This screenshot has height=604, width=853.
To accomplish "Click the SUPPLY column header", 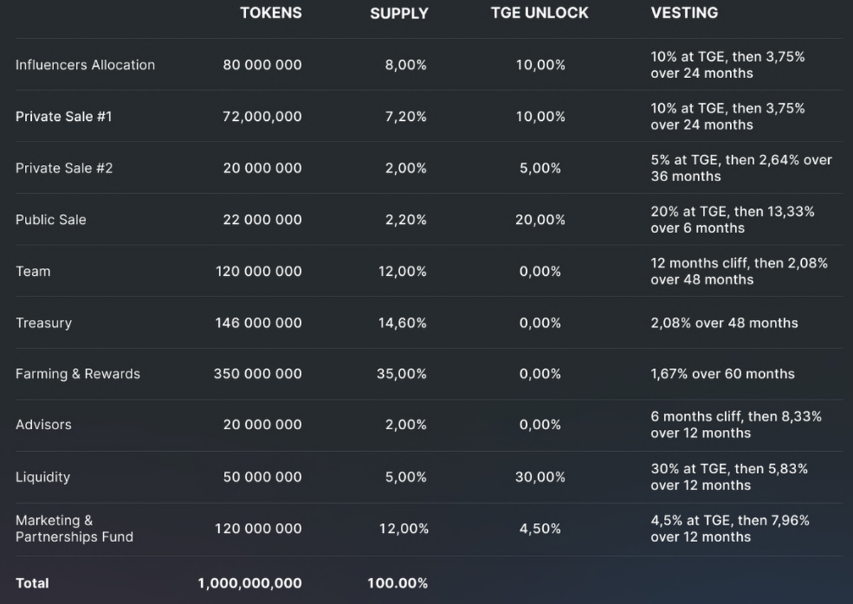I will [x=399, y=14].
